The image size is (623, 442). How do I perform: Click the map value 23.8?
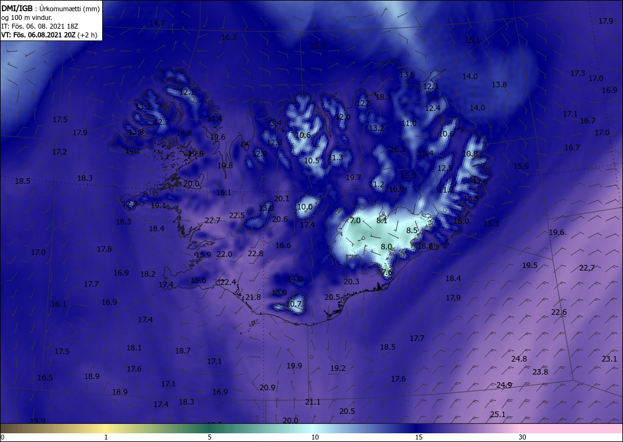(x=540, y=372)
